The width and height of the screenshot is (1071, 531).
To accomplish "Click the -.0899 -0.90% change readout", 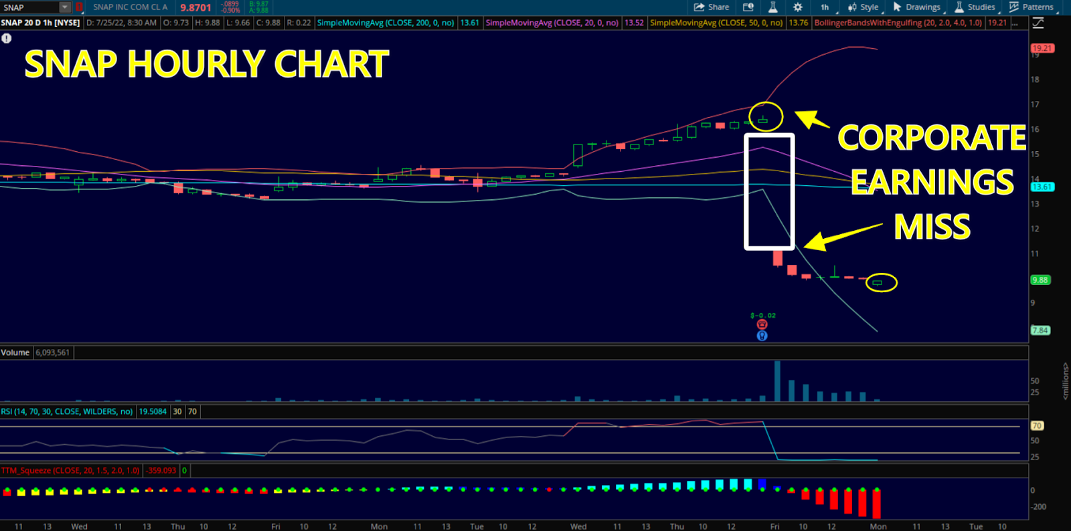I will (x=231, y=7).
